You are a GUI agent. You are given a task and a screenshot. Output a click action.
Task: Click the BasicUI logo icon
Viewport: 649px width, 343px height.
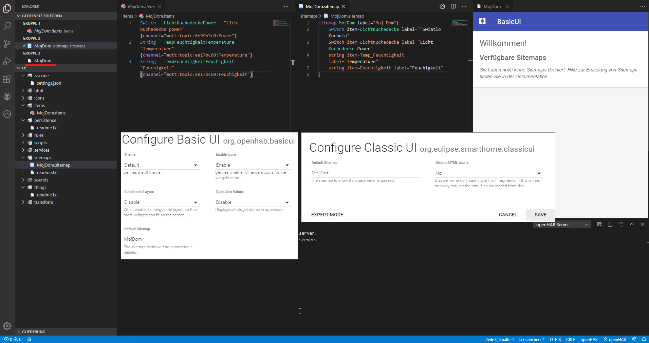pyautogui.click(x=482, y=21)
